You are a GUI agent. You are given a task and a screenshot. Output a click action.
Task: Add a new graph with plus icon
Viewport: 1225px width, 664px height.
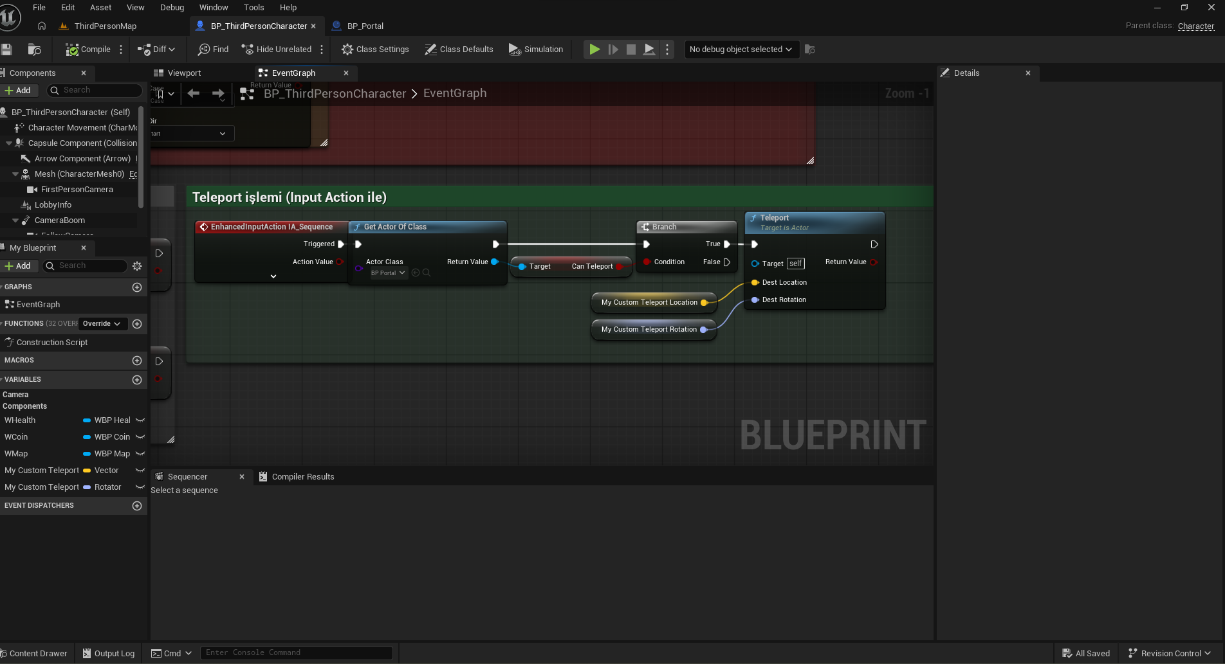tap(137, 287)
